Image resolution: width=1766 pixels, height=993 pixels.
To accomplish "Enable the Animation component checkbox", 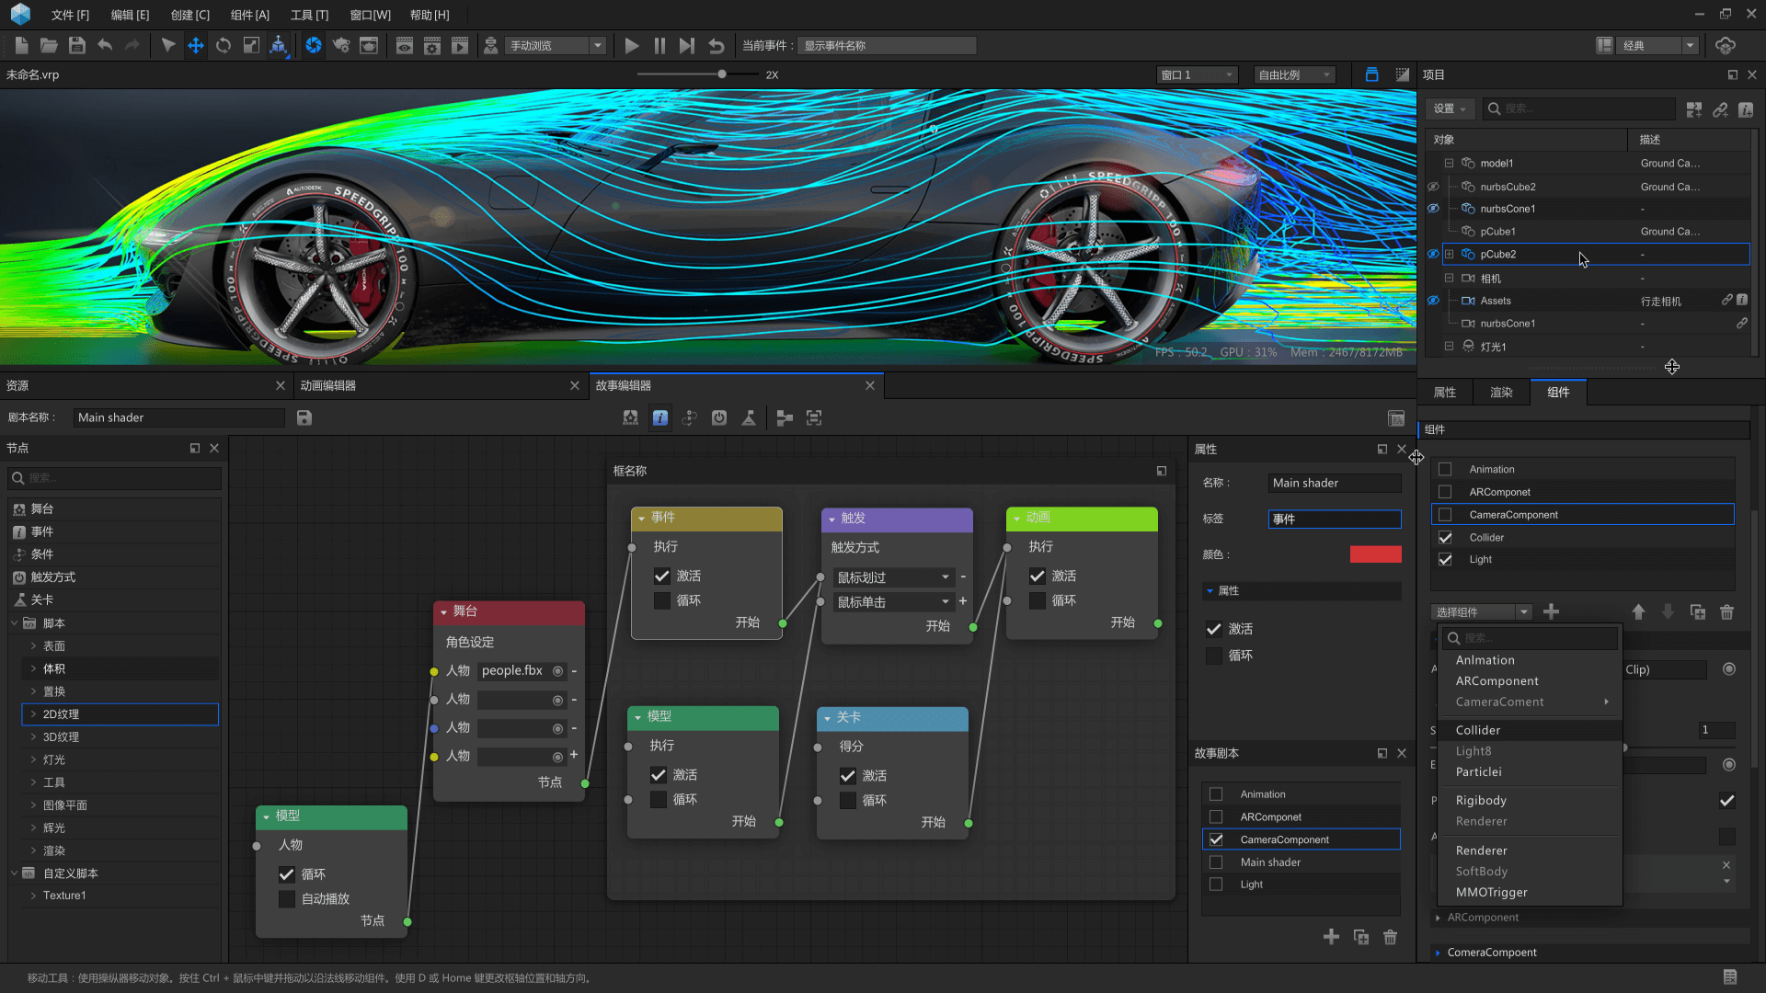I will pyautogui.click(x=1445, y=470).
